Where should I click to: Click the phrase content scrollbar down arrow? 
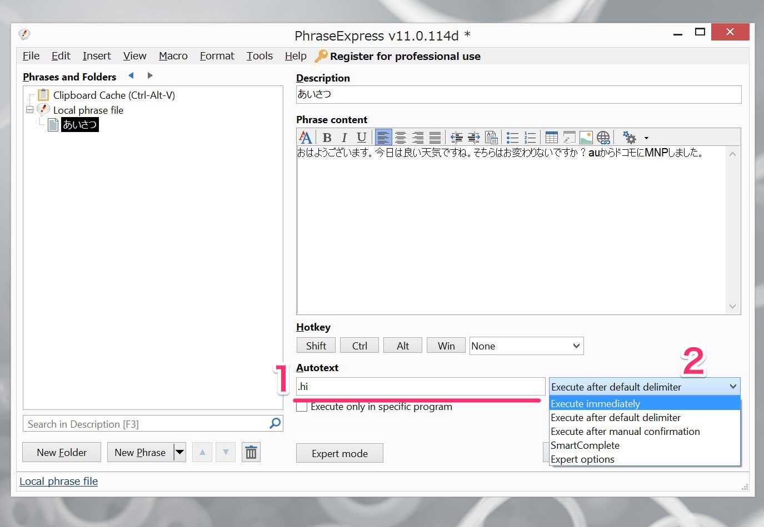pyautogui.click(x=732, y=306)
